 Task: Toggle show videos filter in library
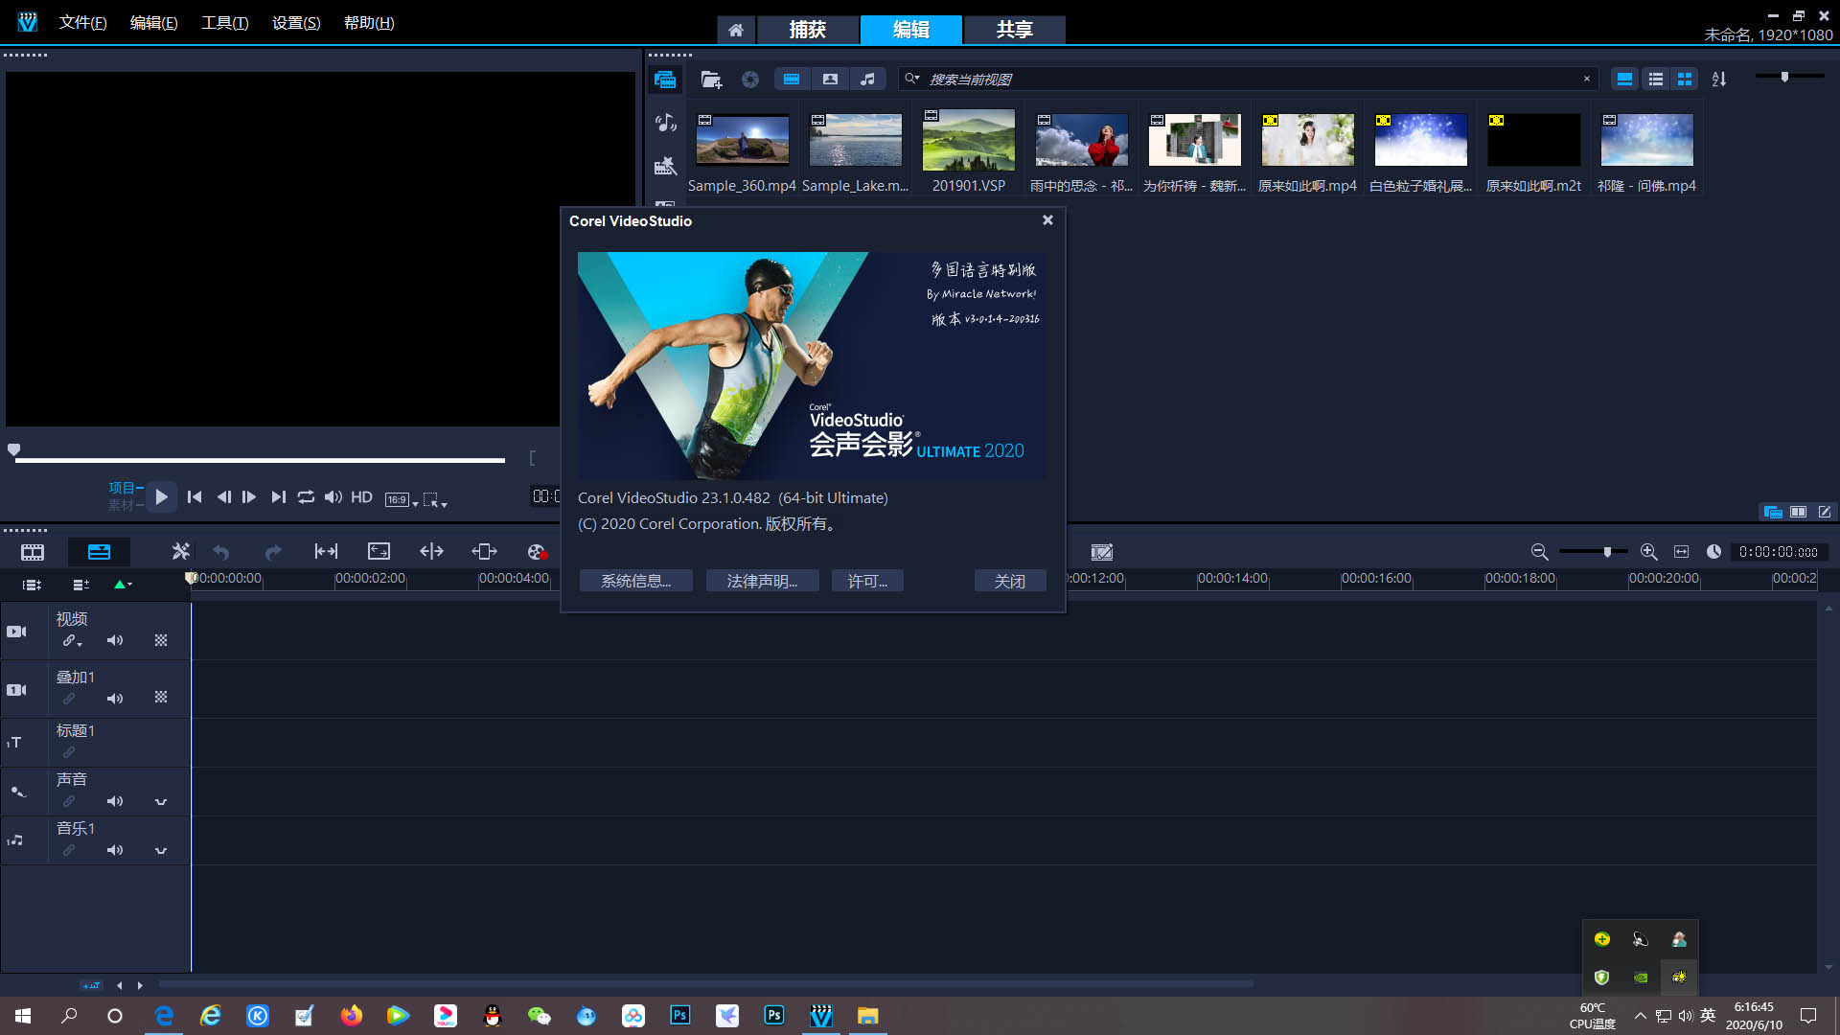pyautogui.click(x=792, y=80)
